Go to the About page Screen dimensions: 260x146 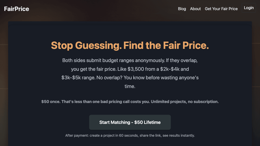tap(195, 9)
